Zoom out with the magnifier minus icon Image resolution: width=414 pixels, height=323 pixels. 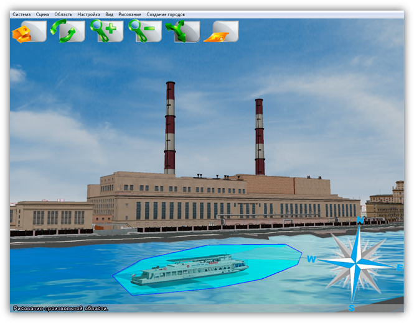pyautogui.click(x=144, y=31)
